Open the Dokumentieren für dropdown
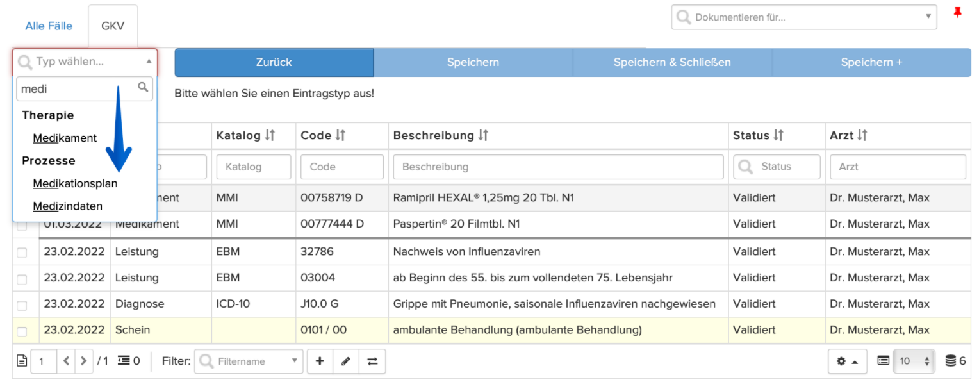The height and width of the screenshot is (382, 979). [x=804, y=17]
